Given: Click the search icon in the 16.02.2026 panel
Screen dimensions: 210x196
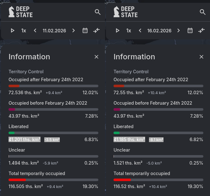Looking at the screenshot, I should point(202,12).
